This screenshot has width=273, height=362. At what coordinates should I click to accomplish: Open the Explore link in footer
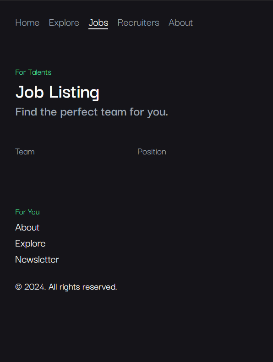pos(30,244)
